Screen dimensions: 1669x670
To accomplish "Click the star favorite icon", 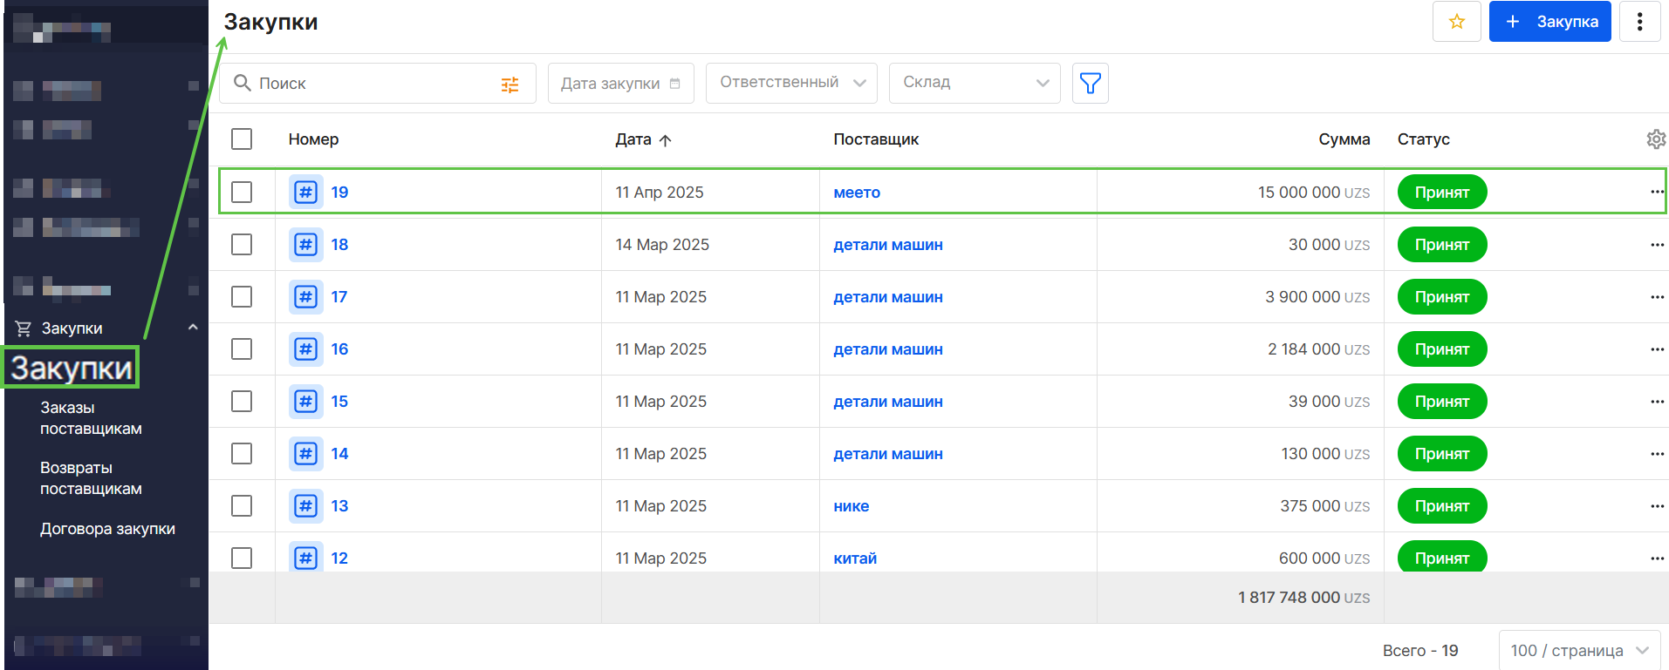I will 1456,22.
